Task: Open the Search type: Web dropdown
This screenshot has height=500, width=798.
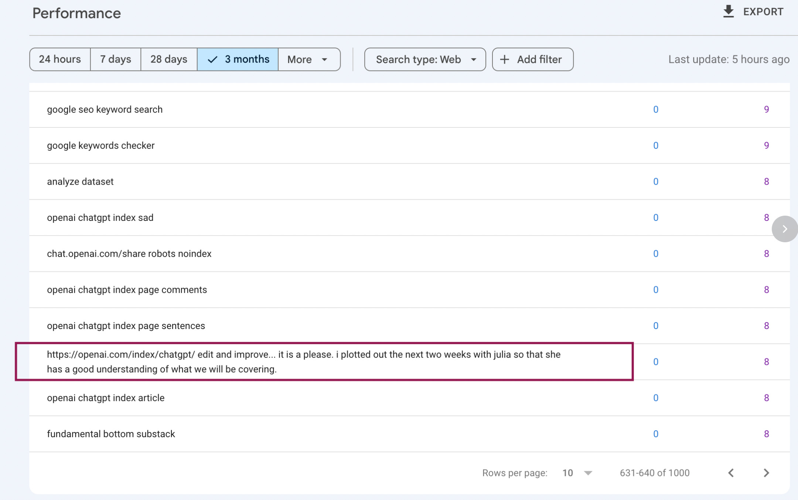Action: click(x=425, y=59)
